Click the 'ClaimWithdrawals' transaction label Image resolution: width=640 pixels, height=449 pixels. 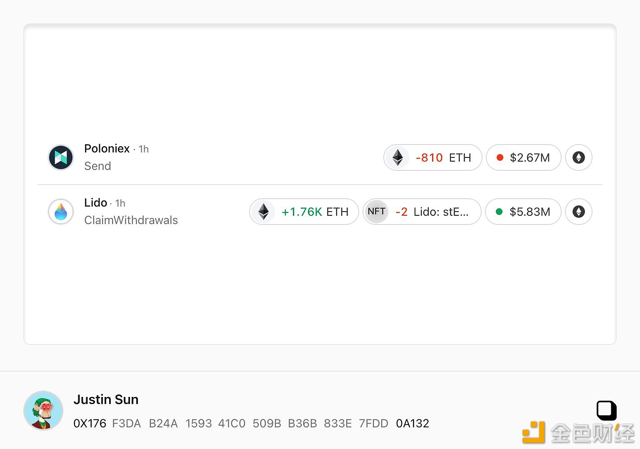(x=131, y=220)
